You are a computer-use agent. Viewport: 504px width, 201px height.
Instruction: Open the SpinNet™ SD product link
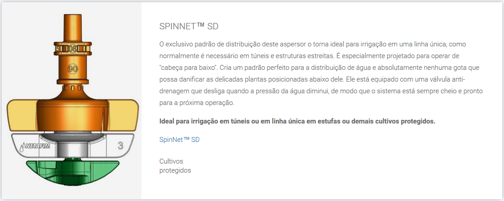[179, 140]
